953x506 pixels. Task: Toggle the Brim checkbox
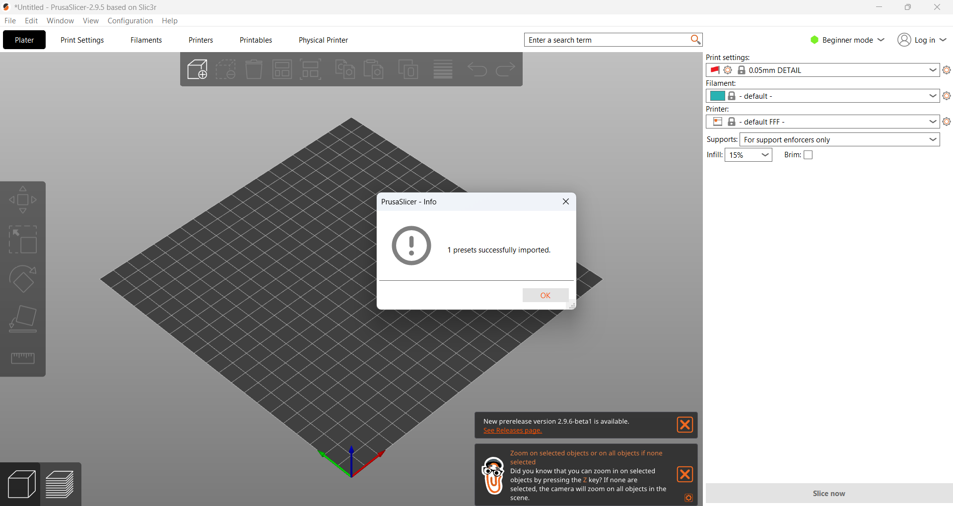point(808,155)
